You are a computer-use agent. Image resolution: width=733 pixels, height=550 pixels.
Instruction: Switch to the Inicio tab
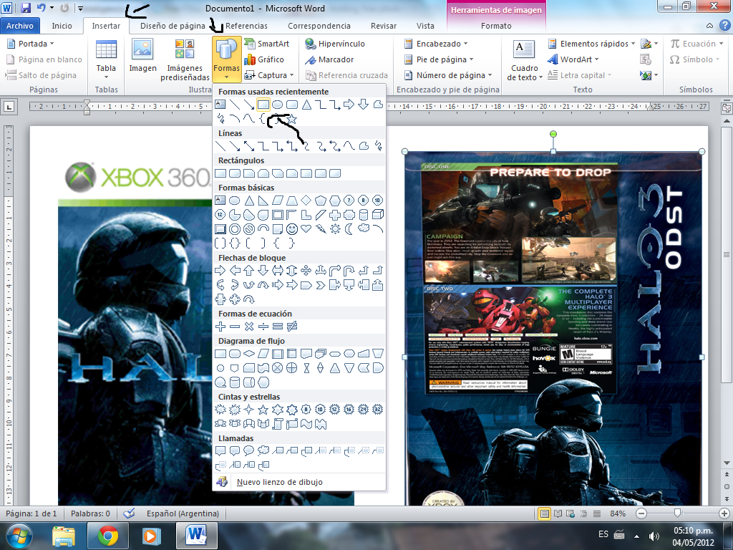pyautogui.click(x=62, y=26)
